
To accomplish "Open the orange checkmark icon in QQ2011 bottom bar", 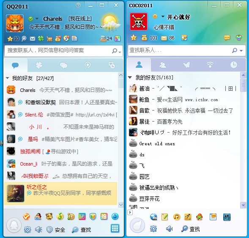I will [x=27, y=216].
